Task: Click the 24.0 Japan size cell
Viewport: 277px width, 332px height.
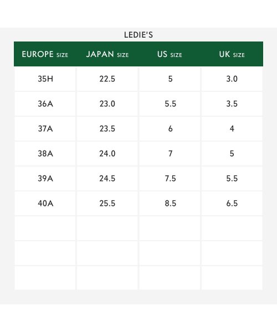Action: (x=107, y=153)
